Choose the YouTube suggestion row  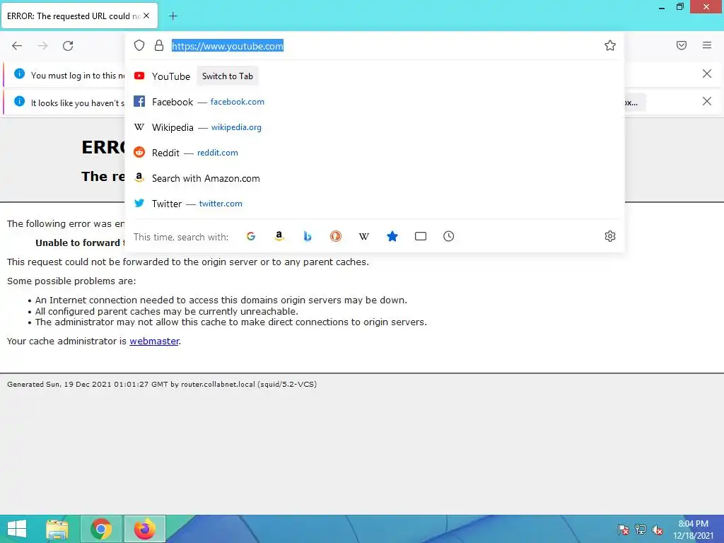pos(375,76)
